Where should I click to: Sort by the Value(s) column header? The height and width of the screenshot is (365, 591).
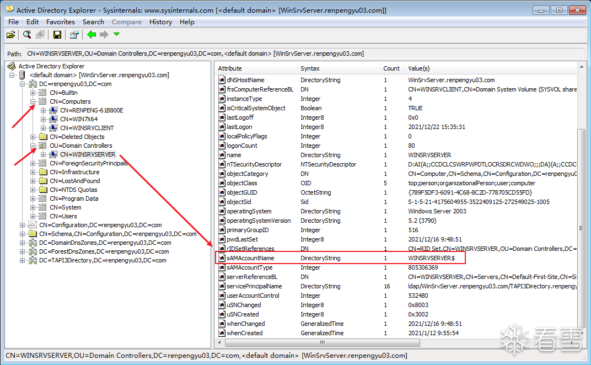491,68
